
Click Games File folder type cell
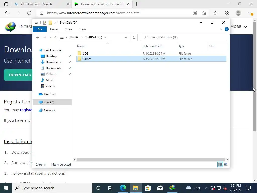tap(185, 59)
